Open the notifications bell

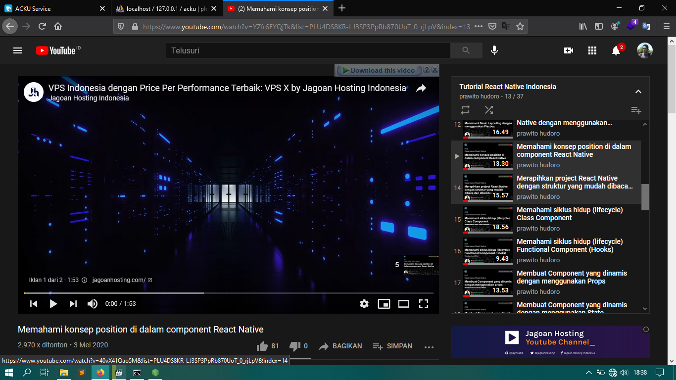point(616,50)
